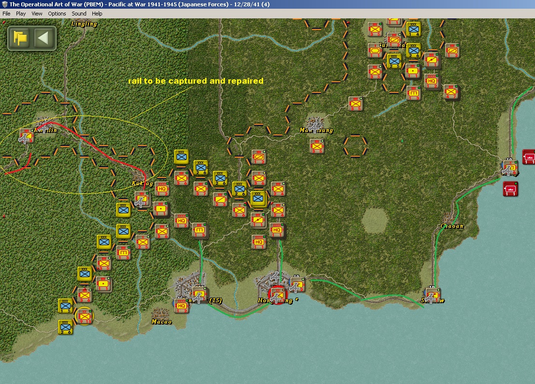Open the File menu

(6, 14)
